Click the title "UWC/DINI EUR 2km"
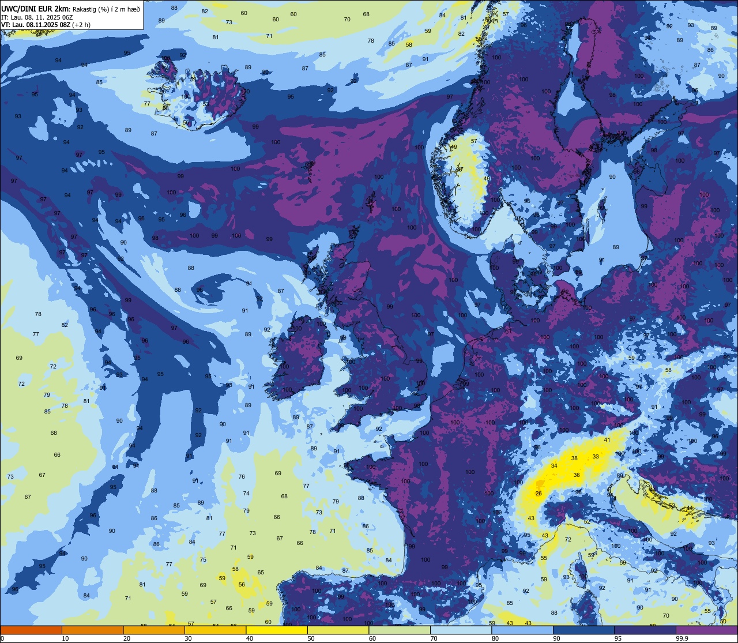The image size is (738, 643). coord(35,9)
